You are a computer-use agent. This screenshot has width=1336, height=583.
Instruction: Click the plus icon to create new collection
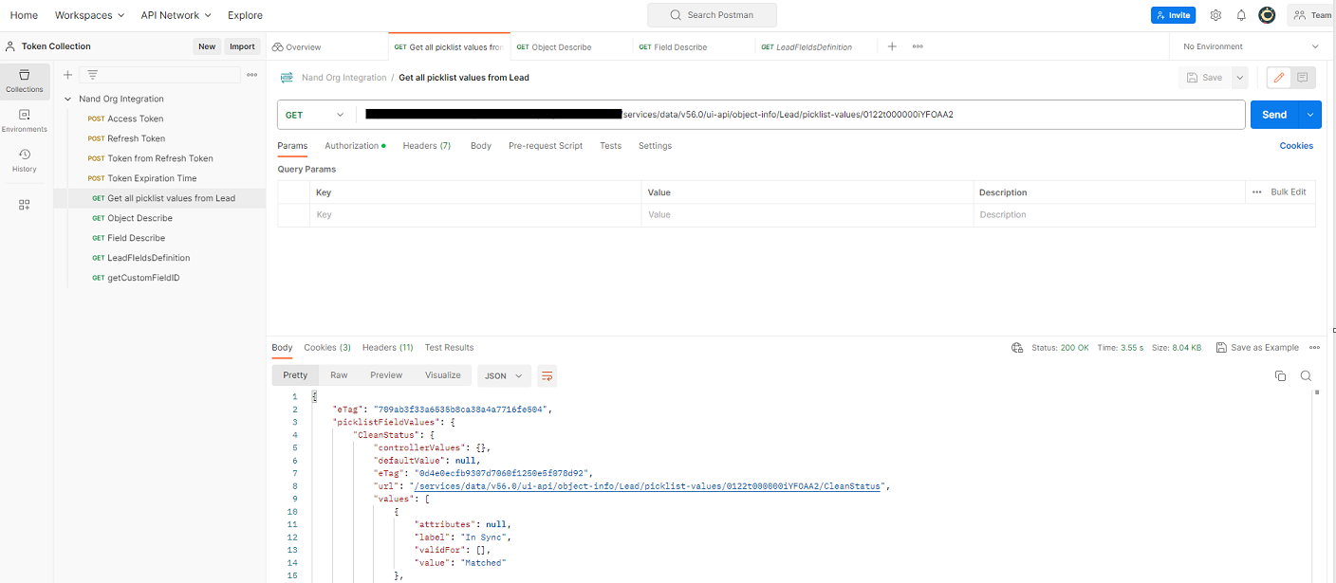click(67, 75)
